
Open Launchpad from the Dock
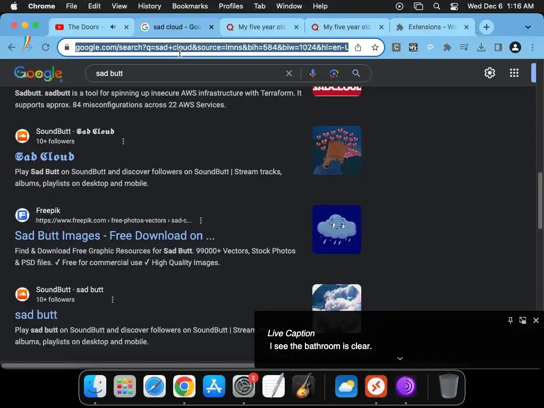[125, 386]
